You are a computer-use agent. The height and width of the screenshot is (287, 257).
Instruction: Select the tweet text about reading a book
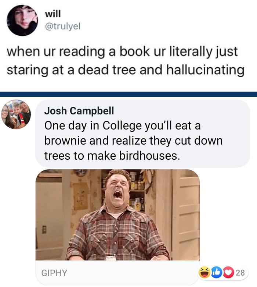coord(126,60)
